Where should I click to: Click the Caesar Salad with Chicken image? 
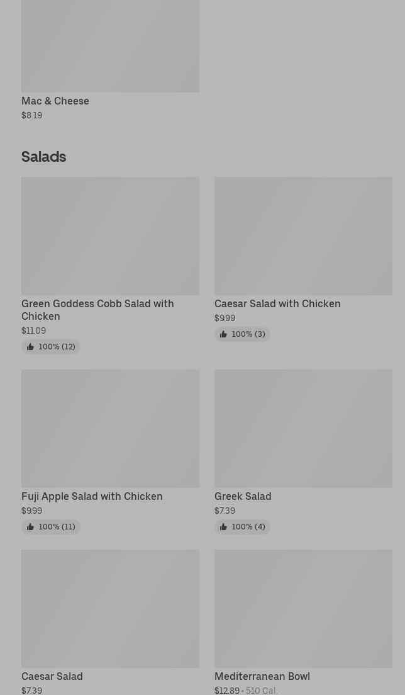coord(303,236)
